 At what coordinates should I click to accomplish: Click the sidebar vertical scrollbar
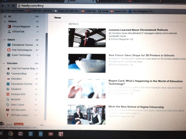pyautogui.click(x=46, y=76)
